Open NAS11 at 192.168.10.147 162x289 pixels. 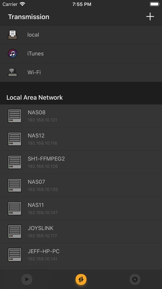pyautogui.click(x=81, y=208)
